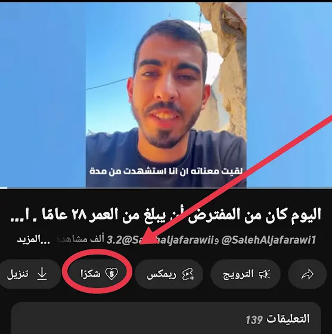Tap the share arrow icon
The image size is (332, 334).
click(x=308, y=274)
